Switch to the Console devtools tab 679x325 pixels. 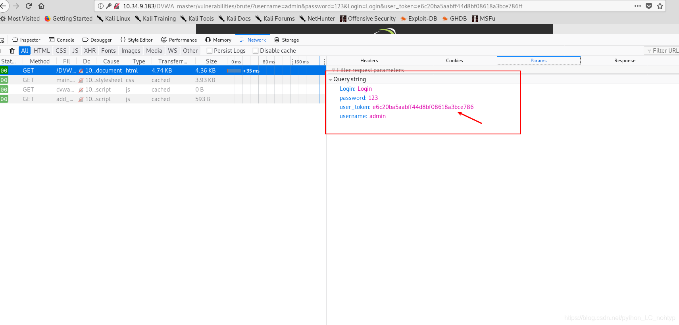62,40
